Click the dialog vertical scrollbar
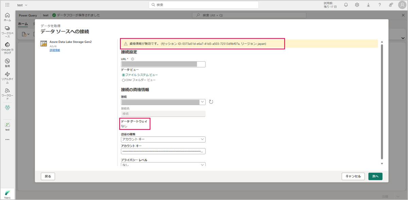This screenshot has height=200, width=408. (x=382, y=101)
